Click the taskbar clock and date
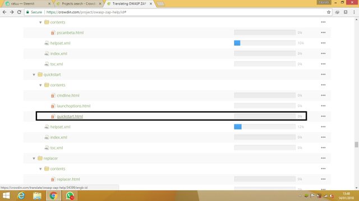 pos(347,196)
